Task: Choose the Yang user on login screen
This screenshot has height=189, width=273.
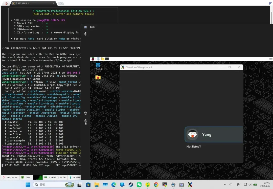Action: click(214, 135)
